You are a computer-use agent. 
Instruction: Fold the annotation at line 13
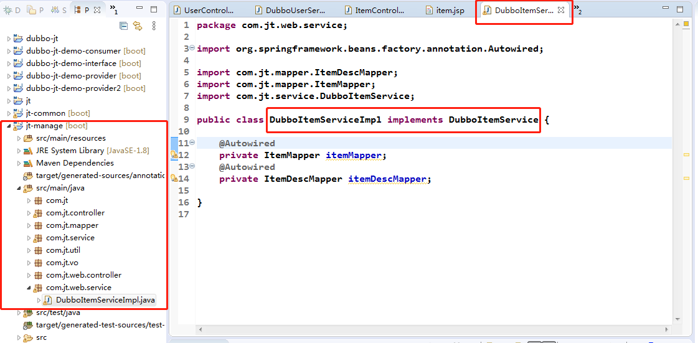[192, 167]
